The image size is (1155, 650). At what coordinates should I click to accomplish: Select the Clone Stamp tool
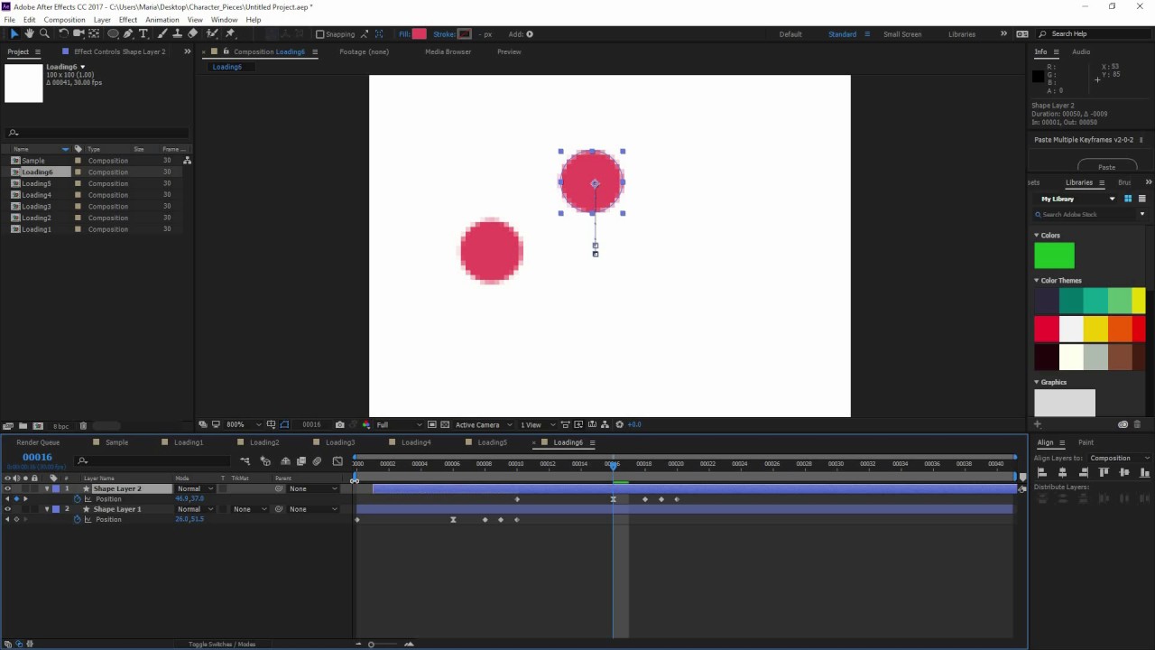pos(178,34)
